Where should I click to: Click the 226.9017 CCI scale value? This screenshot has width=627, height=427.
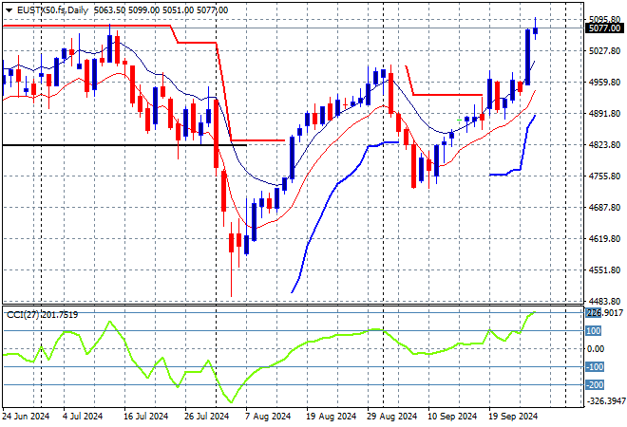point(604,312)
